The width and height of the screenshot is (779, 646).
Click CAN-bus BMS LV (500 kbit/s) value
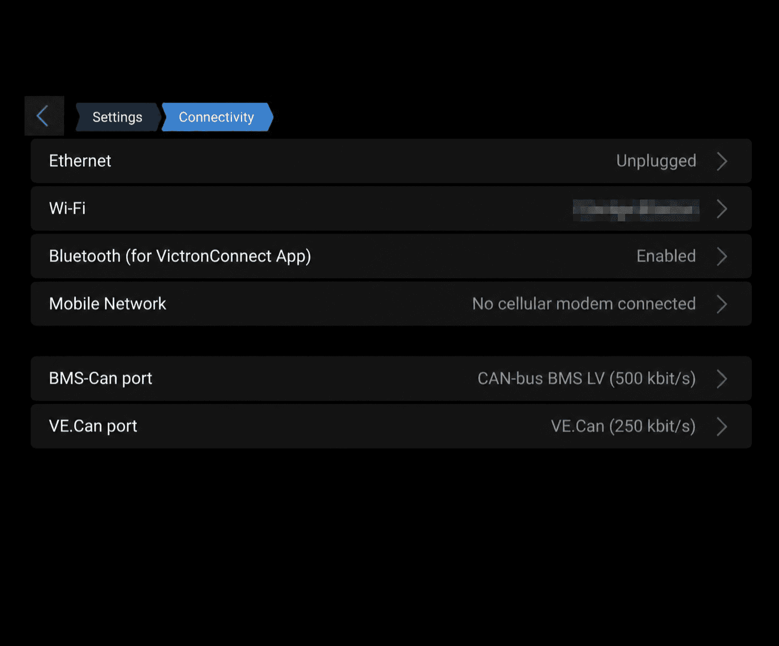point(587,378)
